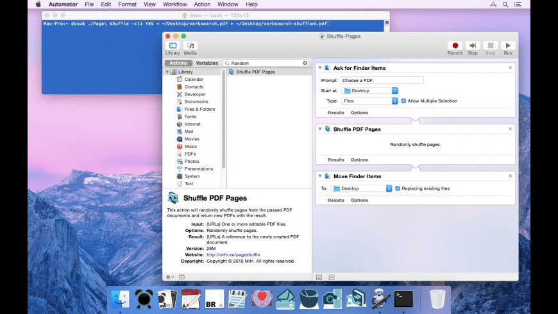Collapse the Ask for Finder Items action
Viewport: 558px width, 314px height.
pos(320,67)
